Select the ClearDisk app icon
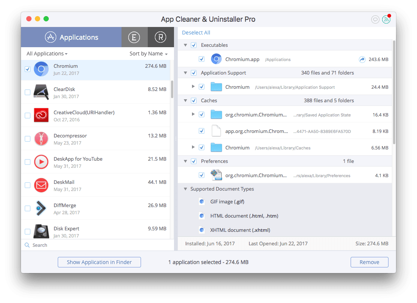Screen dimensions: 417x303 point(41,92)
